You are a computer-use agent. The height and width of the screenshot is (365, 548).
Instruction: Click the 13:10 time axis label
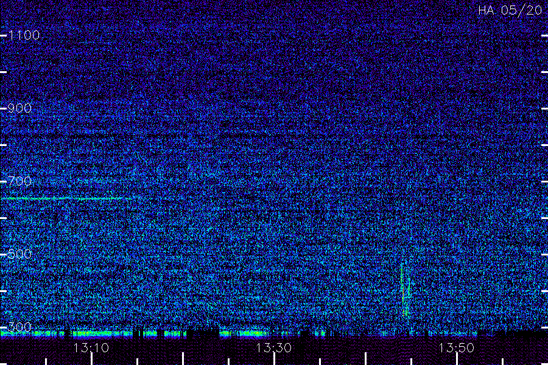(91, 348)
